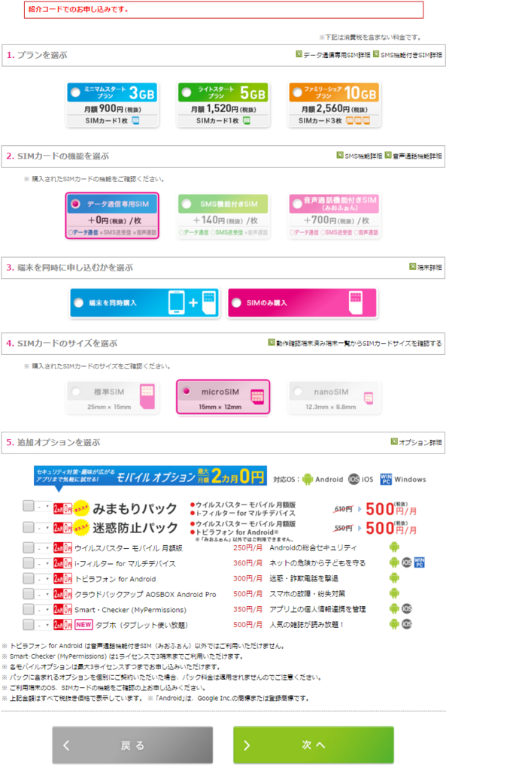This screenshot has height=770, width=513.
Task: Click the nanoSIM card illustration
Action: [x=369, y=399]
